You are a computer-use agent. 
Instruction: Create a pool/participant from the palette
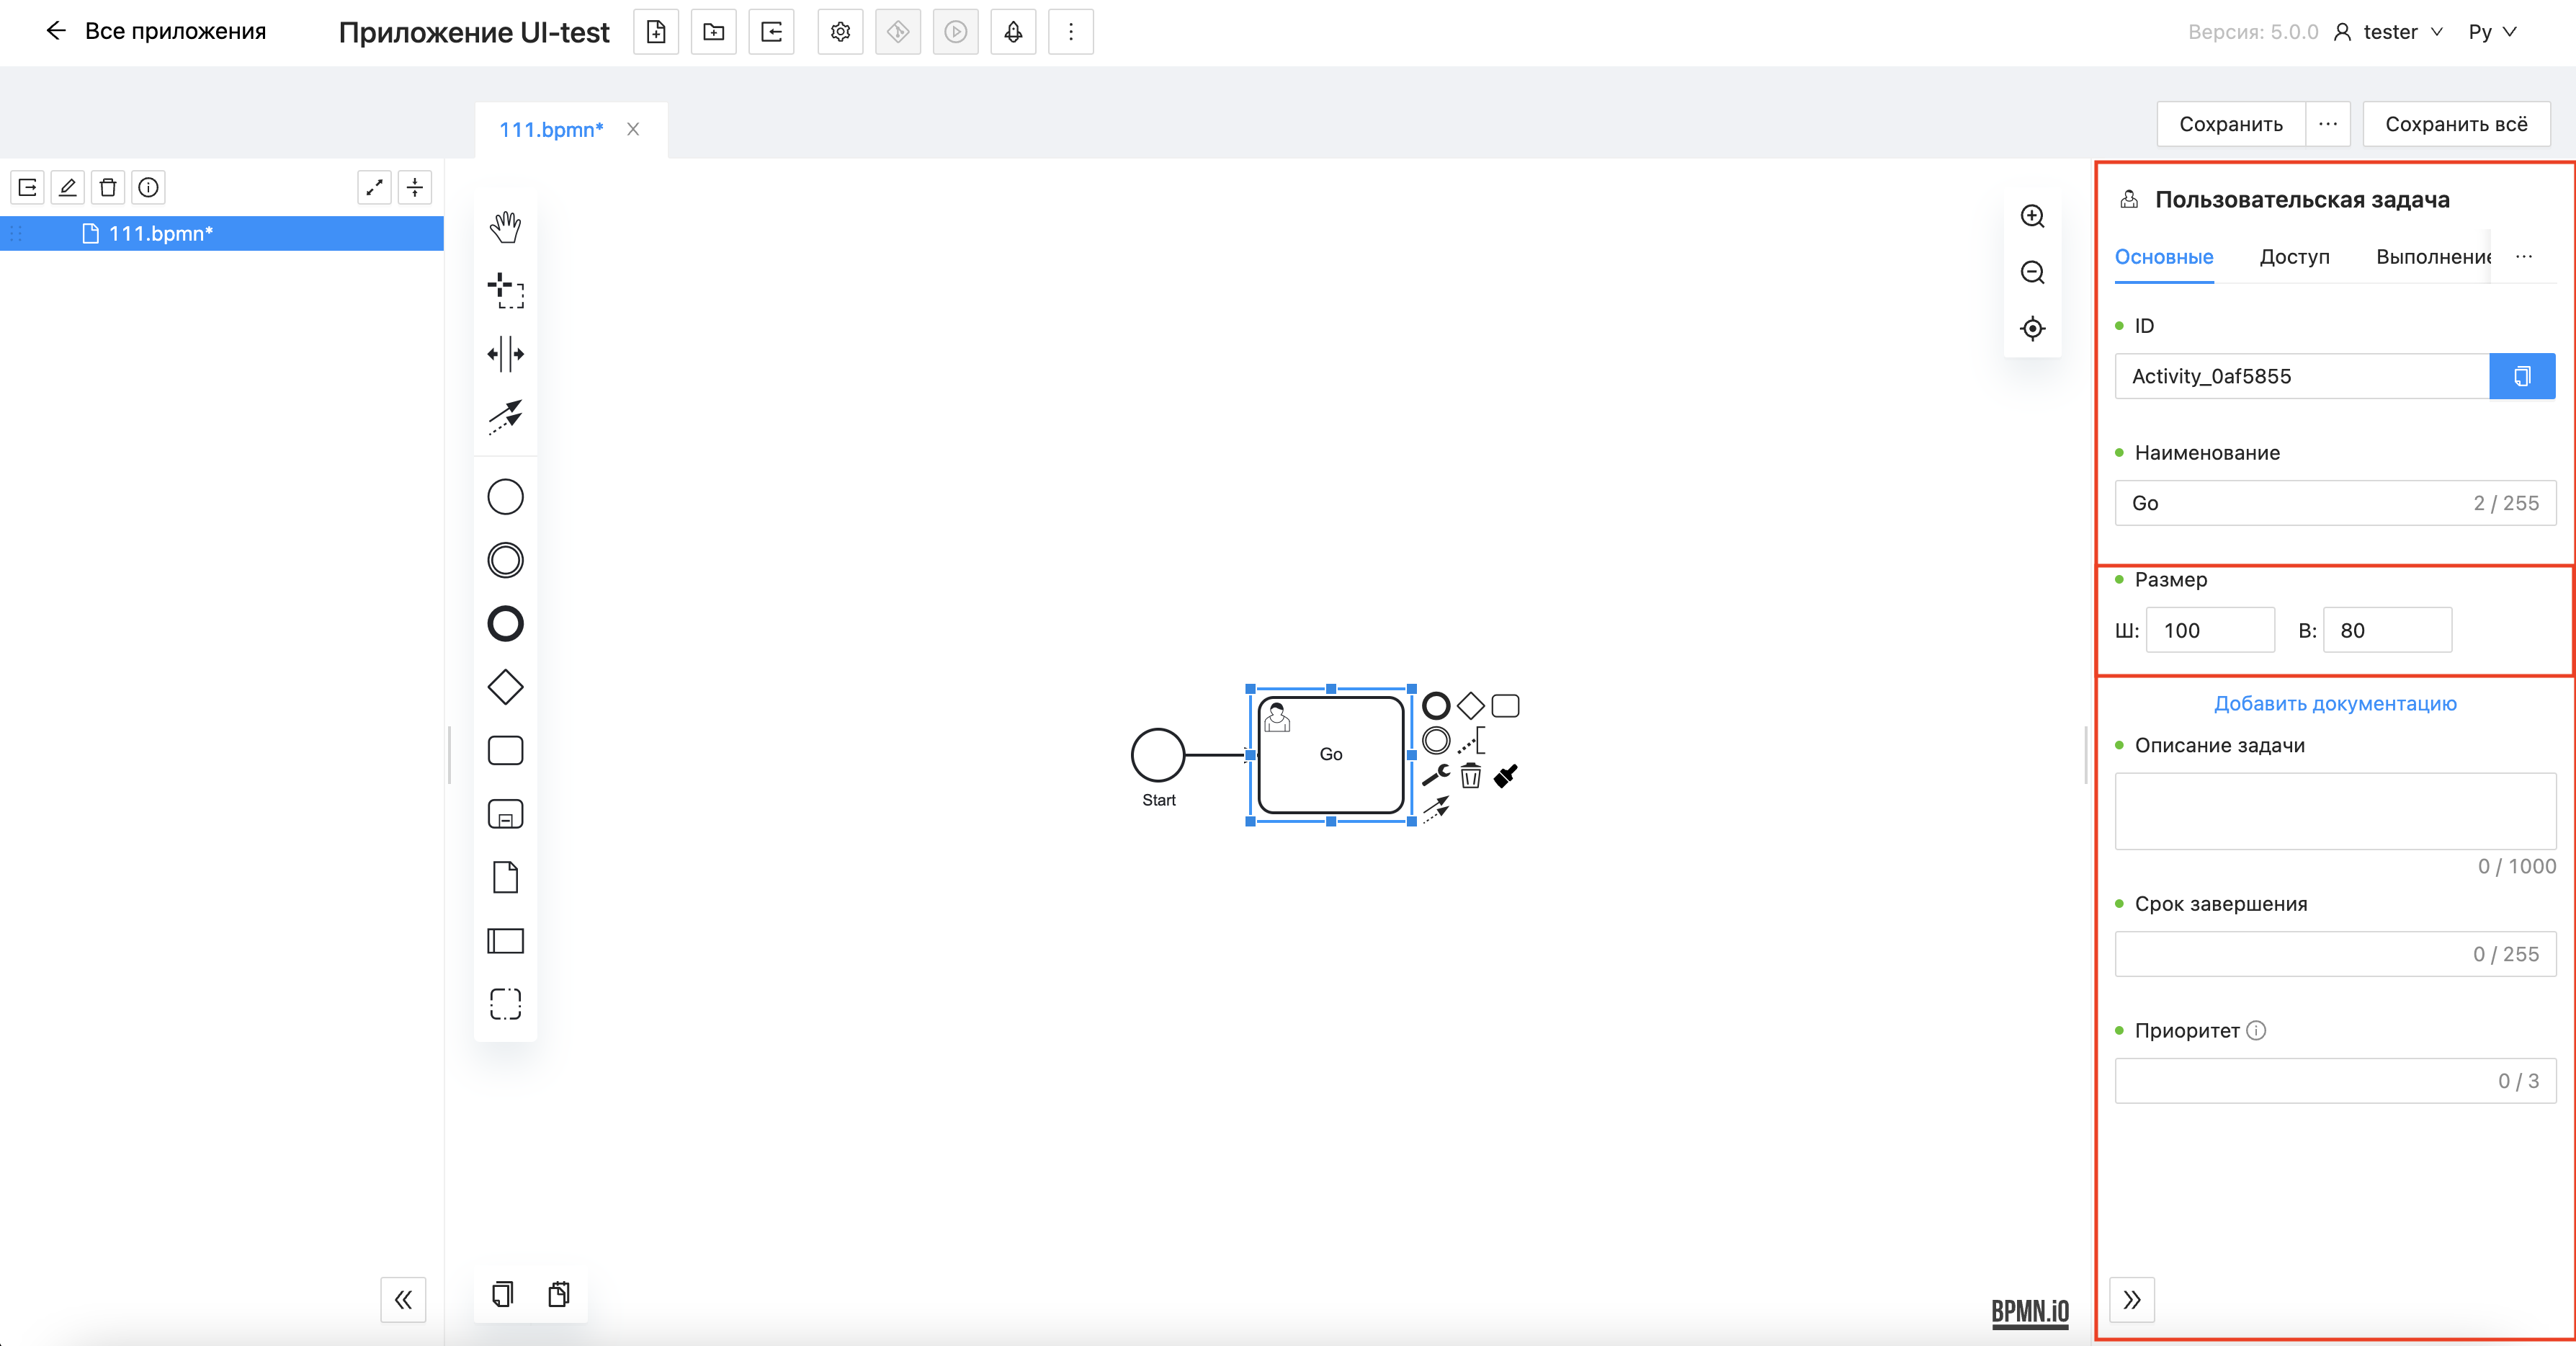click(x=505, y=941)
